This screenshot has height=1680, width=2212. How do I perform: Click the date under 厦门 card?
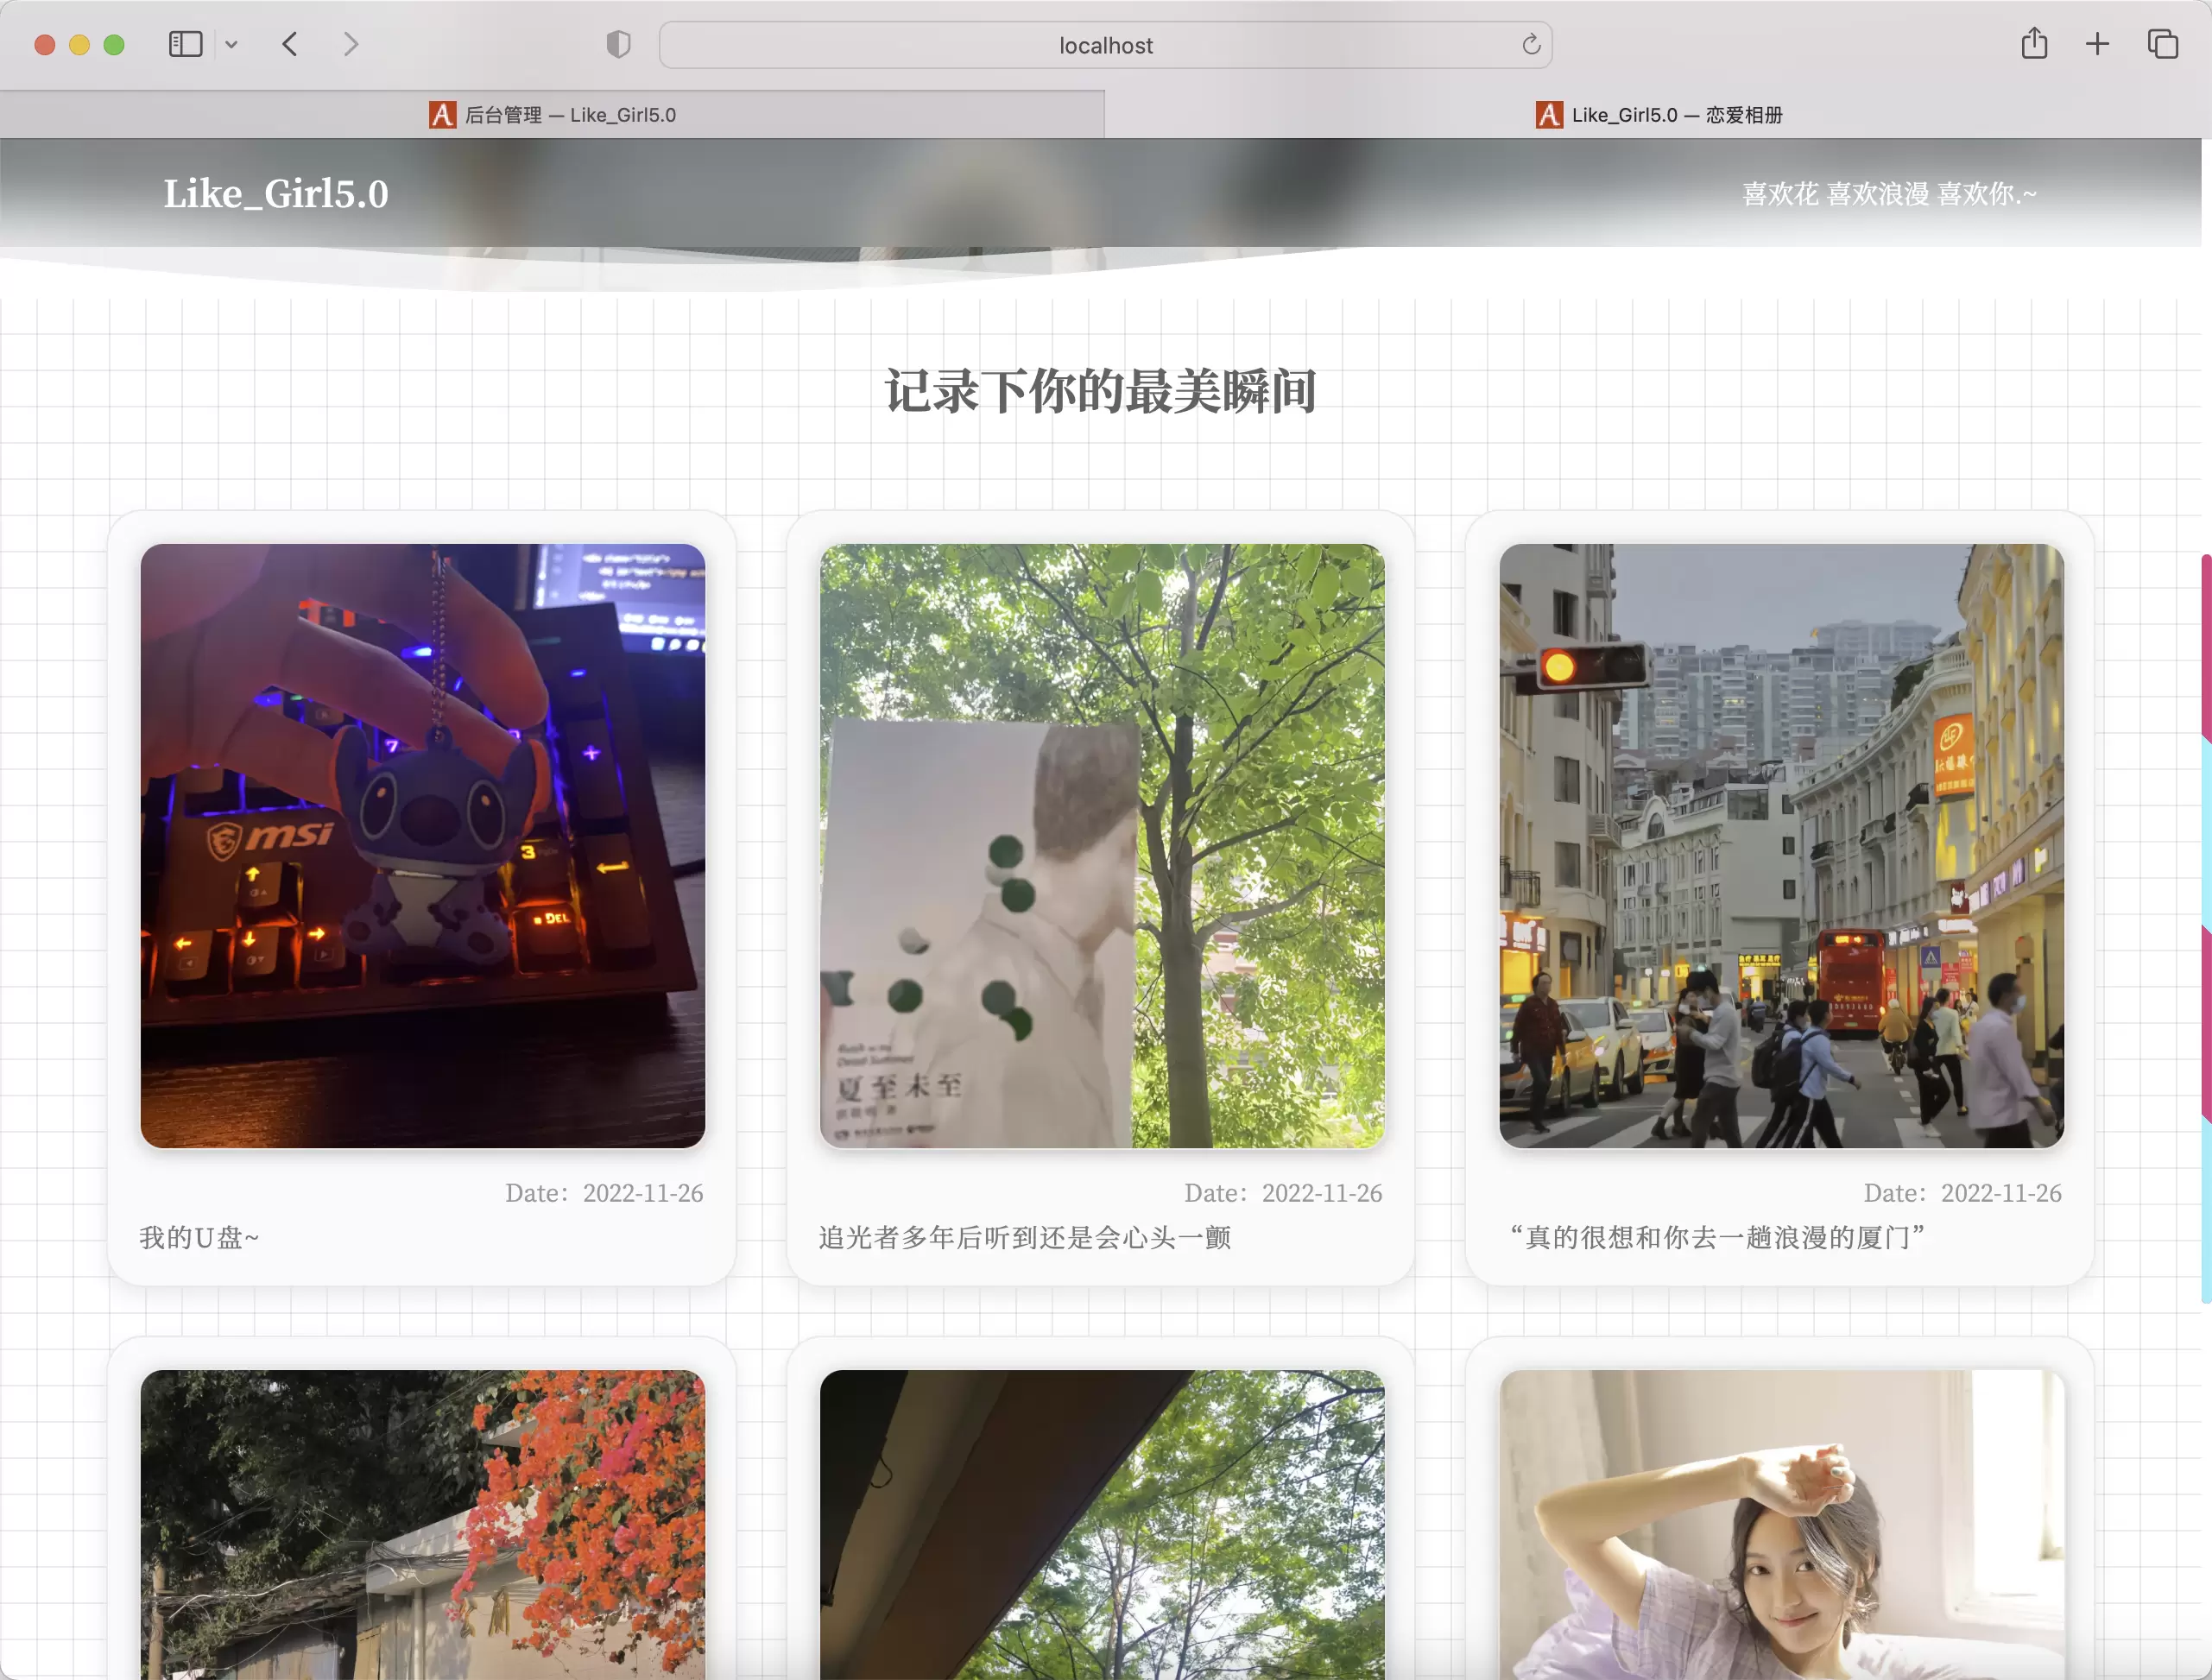tap(1962, 1193)
